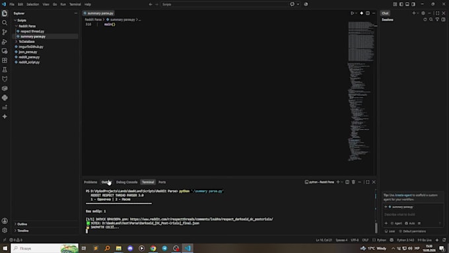Open the Customize Layout control
The width and height of the screenshot is (449, 253).
395,5
